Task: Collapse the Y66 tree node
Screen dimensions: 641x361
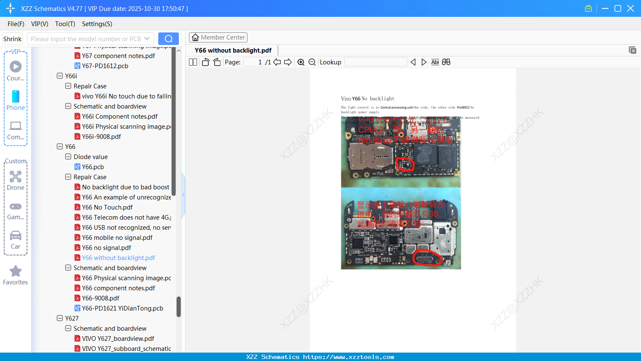Action: [x=60, y=147]
